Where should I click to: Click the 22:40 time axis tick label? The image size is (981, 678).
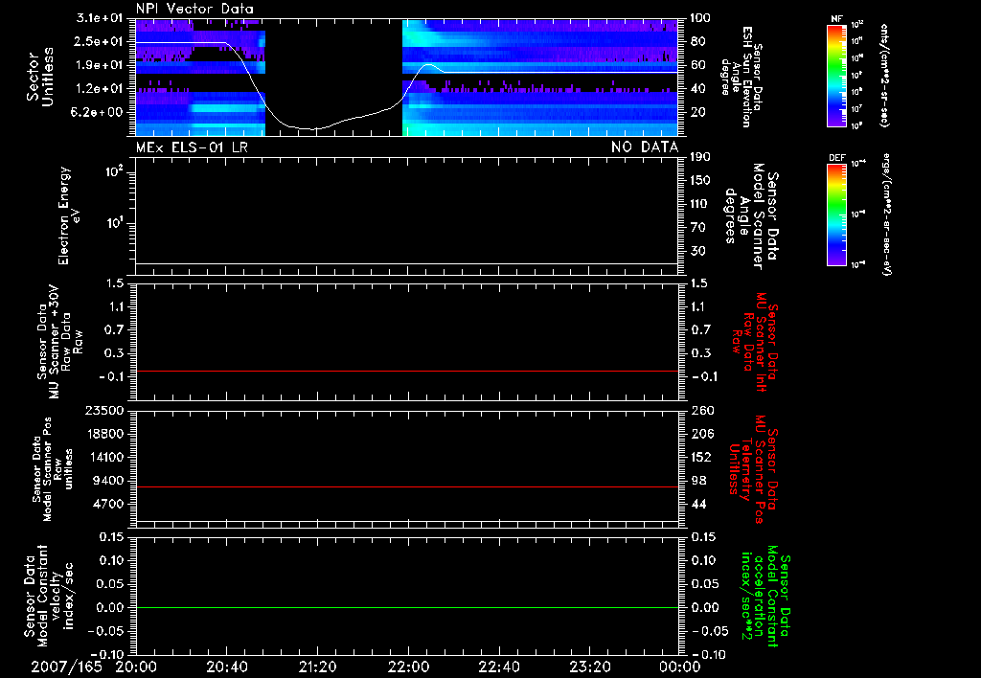[498, 666]
